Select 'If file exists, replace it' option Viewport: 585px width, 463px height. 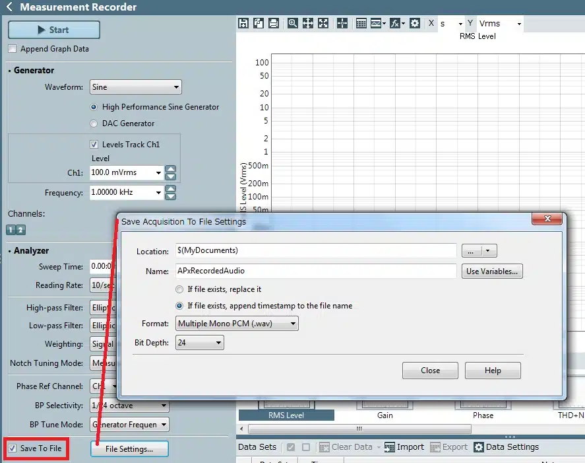pyautogui.click(x=179, y=289)
